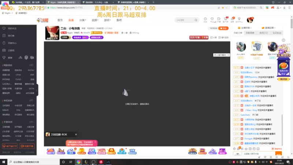Viewport: 293px width, 165px height.
Task: Open the blue medal gift bar icon
Action: (x=122, y=151)
